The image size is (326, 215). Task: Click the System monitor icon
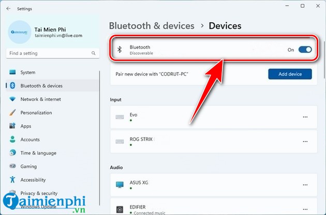click(x=12, y=72)
